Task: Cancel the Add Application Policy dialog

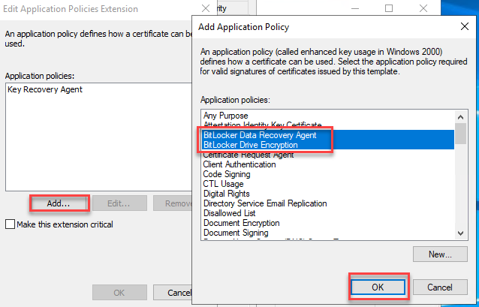Action: point(439,287)
